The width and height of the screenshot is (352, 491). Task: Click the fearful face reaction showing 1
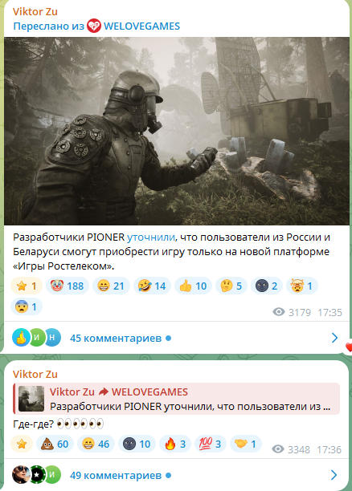pyautogui.click(x=27, y=306)
